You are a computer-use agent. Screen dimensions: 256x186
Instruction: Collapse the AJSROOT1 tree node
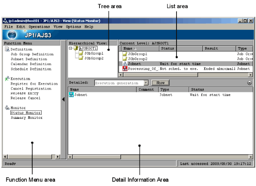pos(71,48)
